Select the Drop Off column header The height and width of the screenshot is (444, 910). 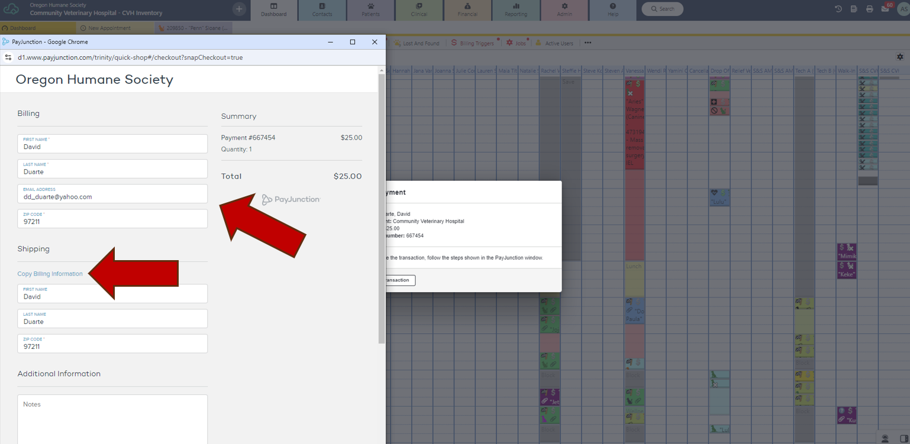719,71
